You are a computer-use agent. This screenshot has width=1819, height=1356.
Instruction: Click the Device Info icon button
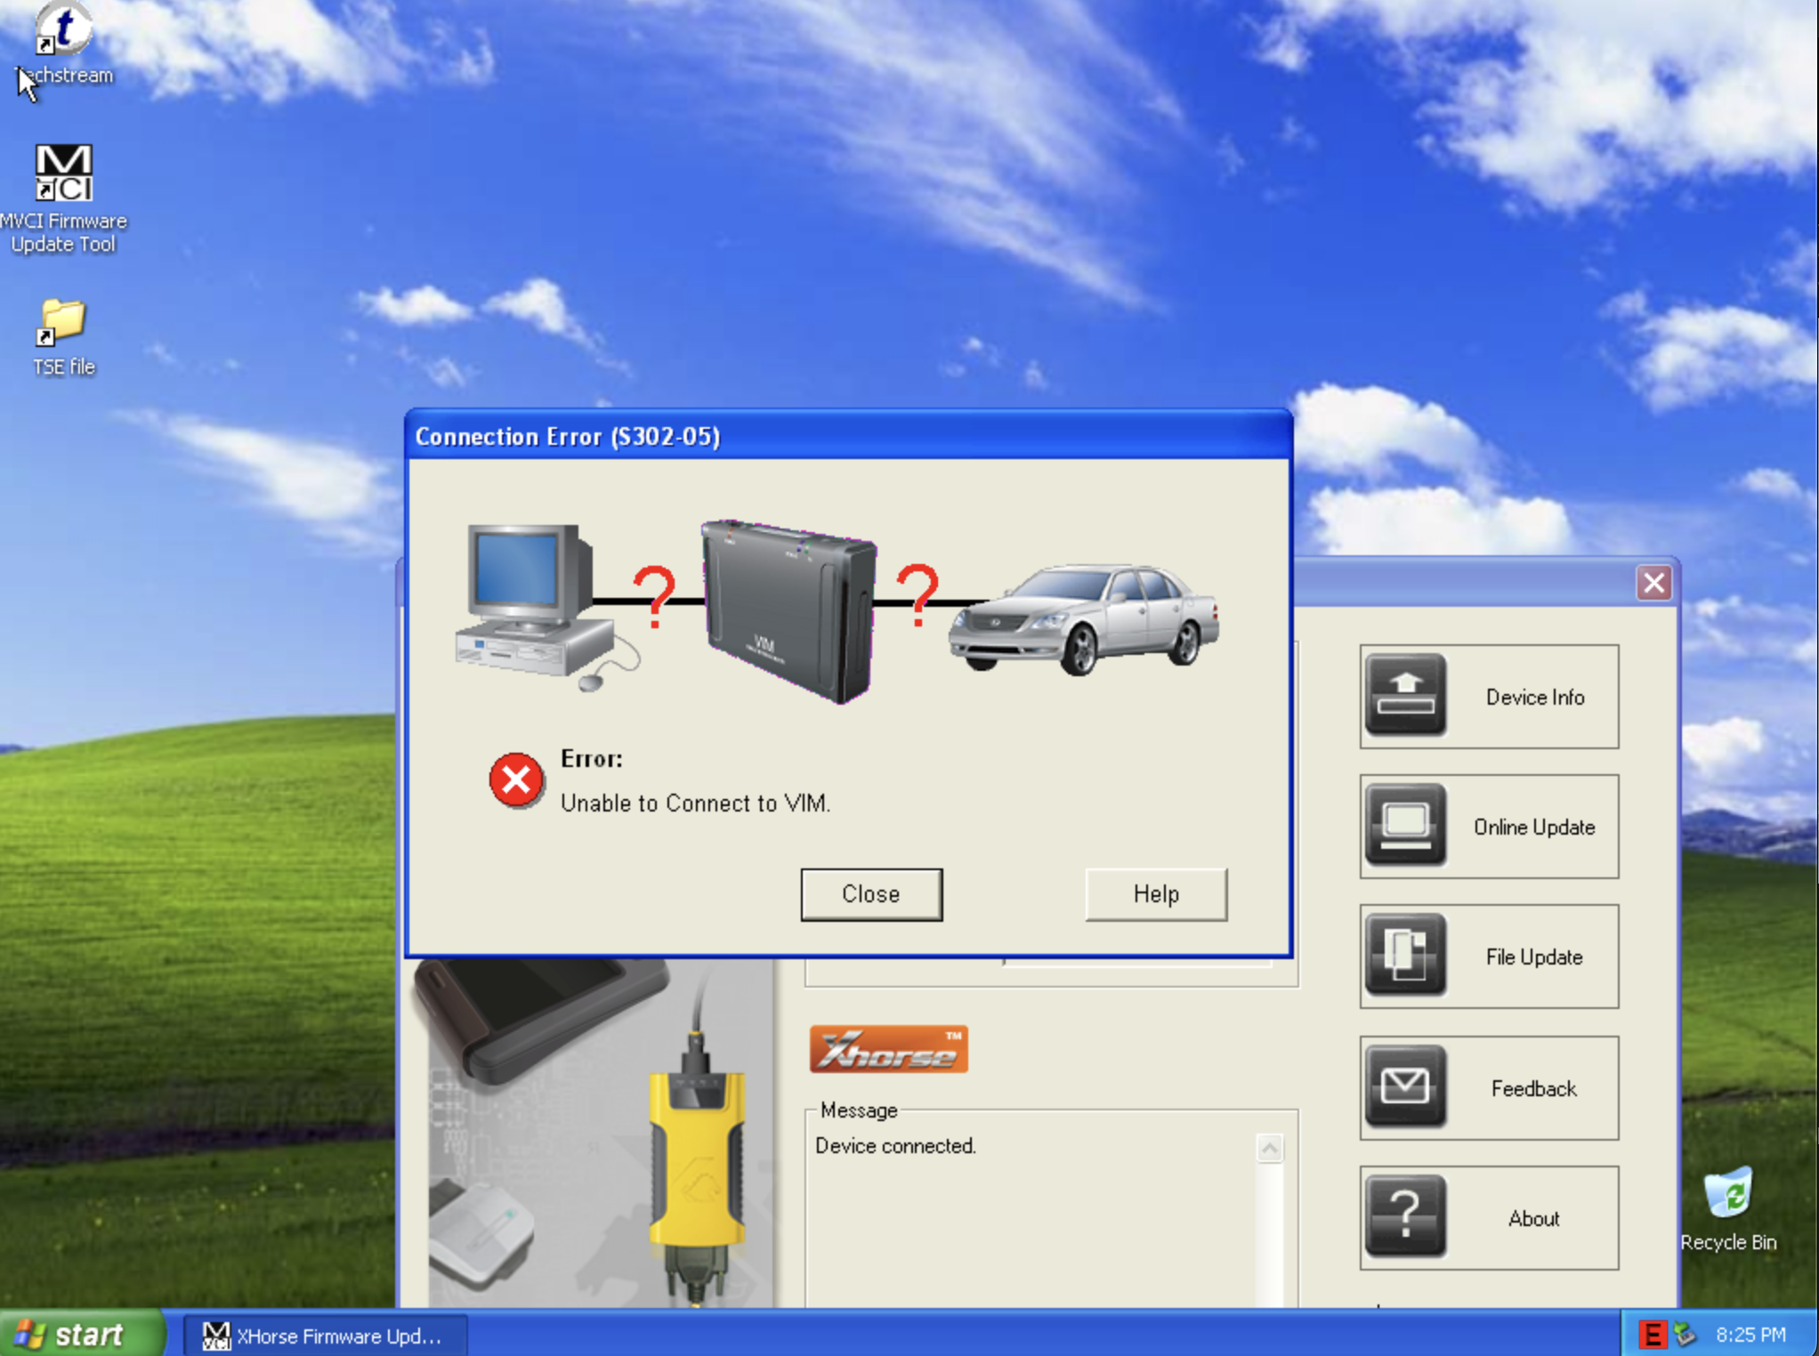tap(1405, 696)
